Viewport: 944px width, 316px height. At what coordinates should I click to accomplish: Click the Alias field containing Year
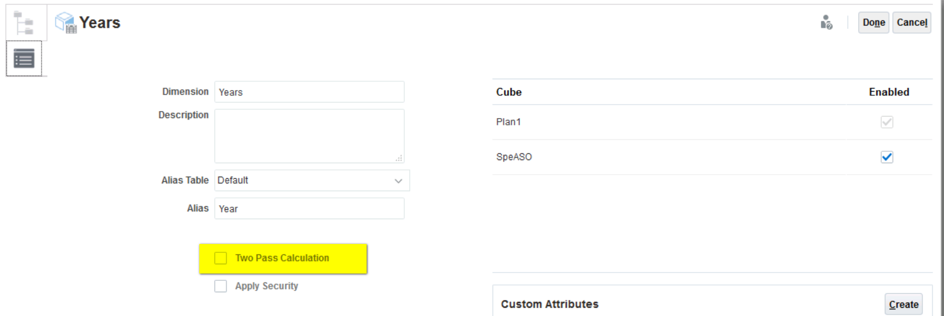[309, 208]
